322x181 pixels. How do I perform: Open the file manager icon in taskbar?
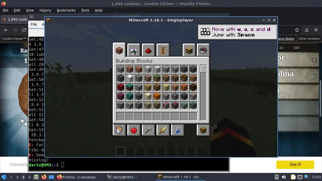36,177
